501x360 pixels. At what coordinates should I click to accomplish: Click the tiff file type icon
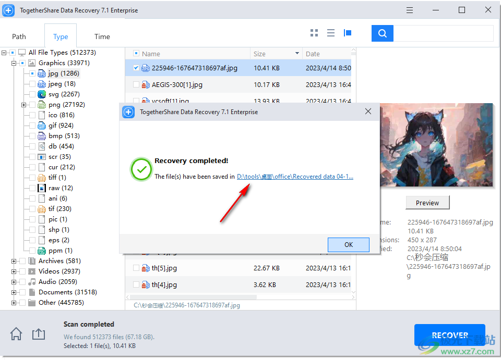click(42, 178)
